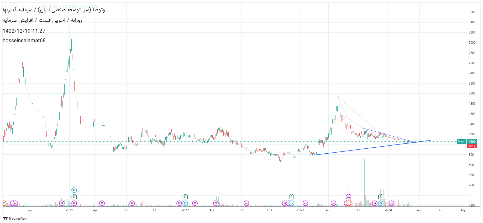Open purple M marker right after 2024 label
The width and height of the screenshot is (483, 223).
(391, 203)
